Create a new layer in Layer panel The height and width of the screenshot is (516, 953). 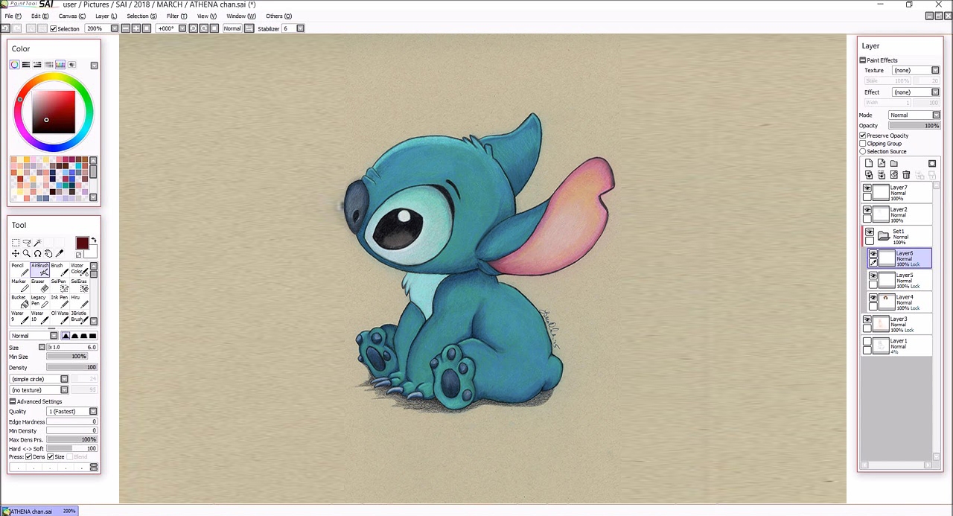point(869,163)
